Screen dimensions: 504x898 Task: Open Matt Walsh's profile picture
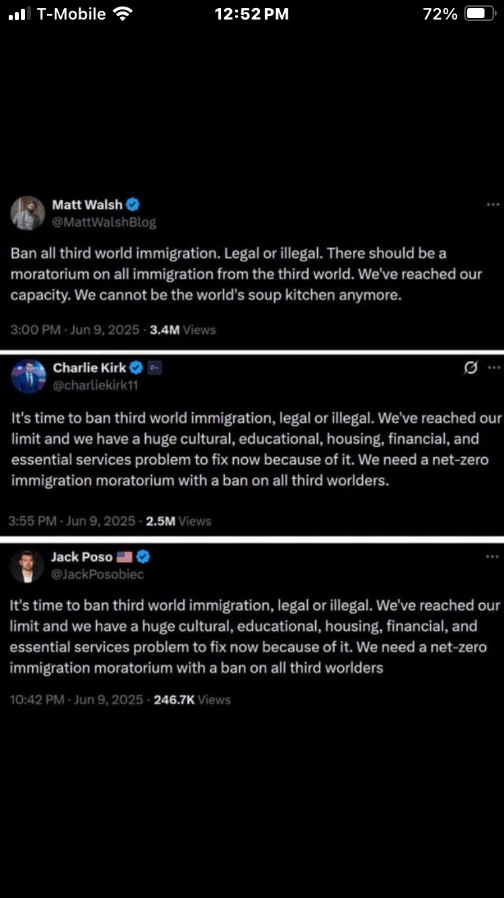pos(28,213)
